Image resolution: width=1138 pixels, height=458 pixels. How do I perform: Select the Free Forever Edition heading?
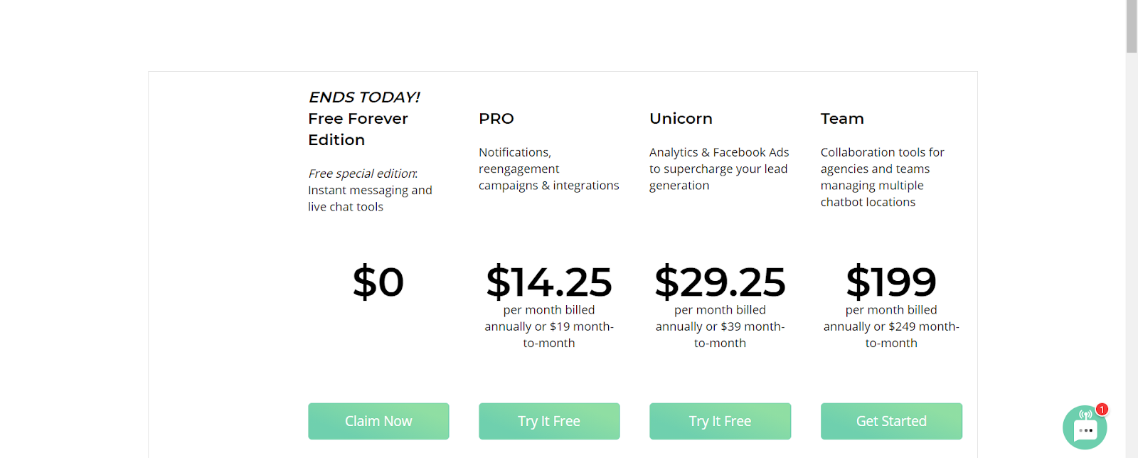tap(358, 129)
